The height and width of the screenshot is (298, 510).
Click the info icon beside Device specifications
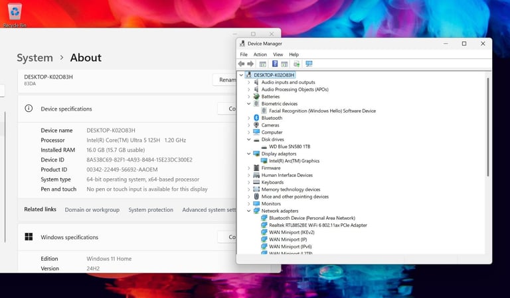click(29, 109)
